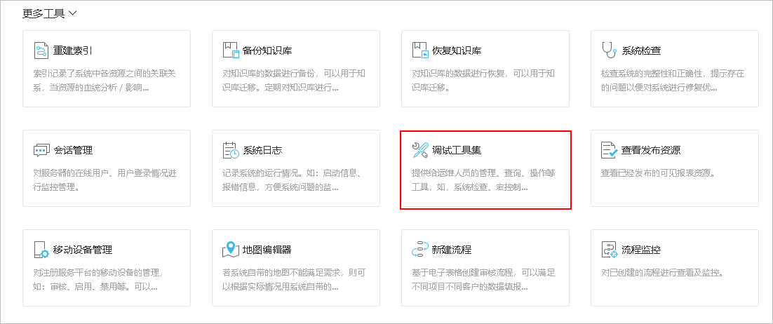Open the 系统日志 title link
The height and width of the screenshot is (324, 773).
[x=262, y=150]
